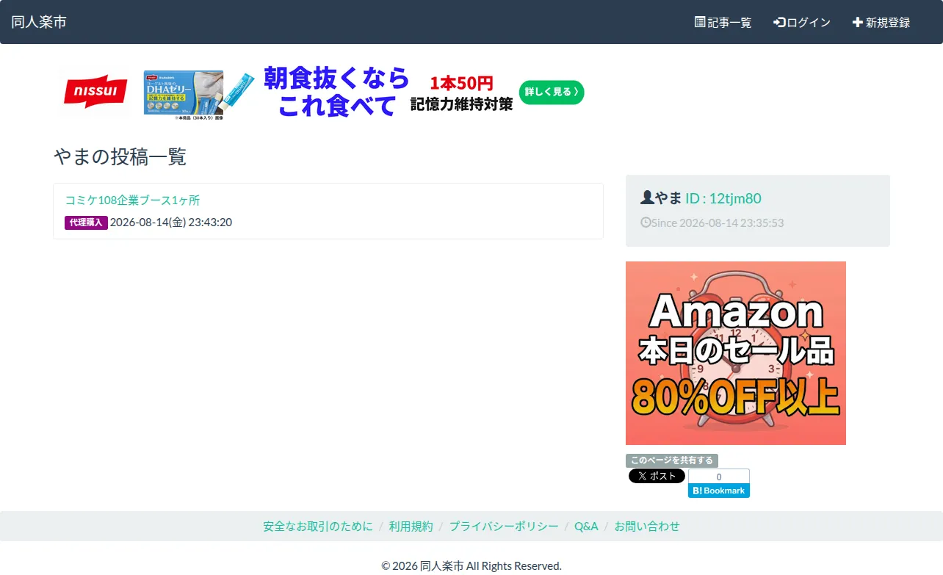Viewport: 943px width, 575px height.
Task: Share on X with ポスト button
Action: [x=657, y=476]
